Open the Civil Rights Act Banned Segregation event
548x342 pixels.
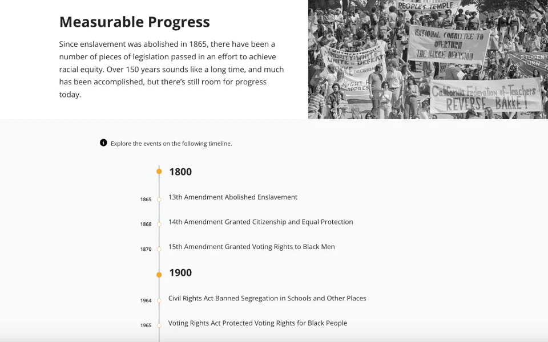267,298
